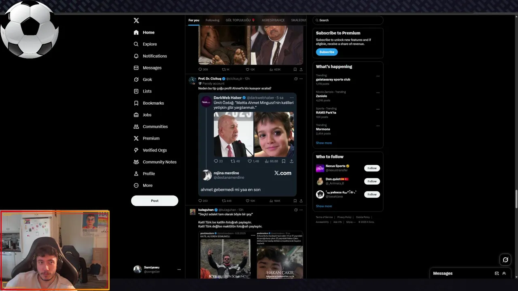
Task: Expand the Messages drawer with chevron
Action: click(x=504, y=274)
